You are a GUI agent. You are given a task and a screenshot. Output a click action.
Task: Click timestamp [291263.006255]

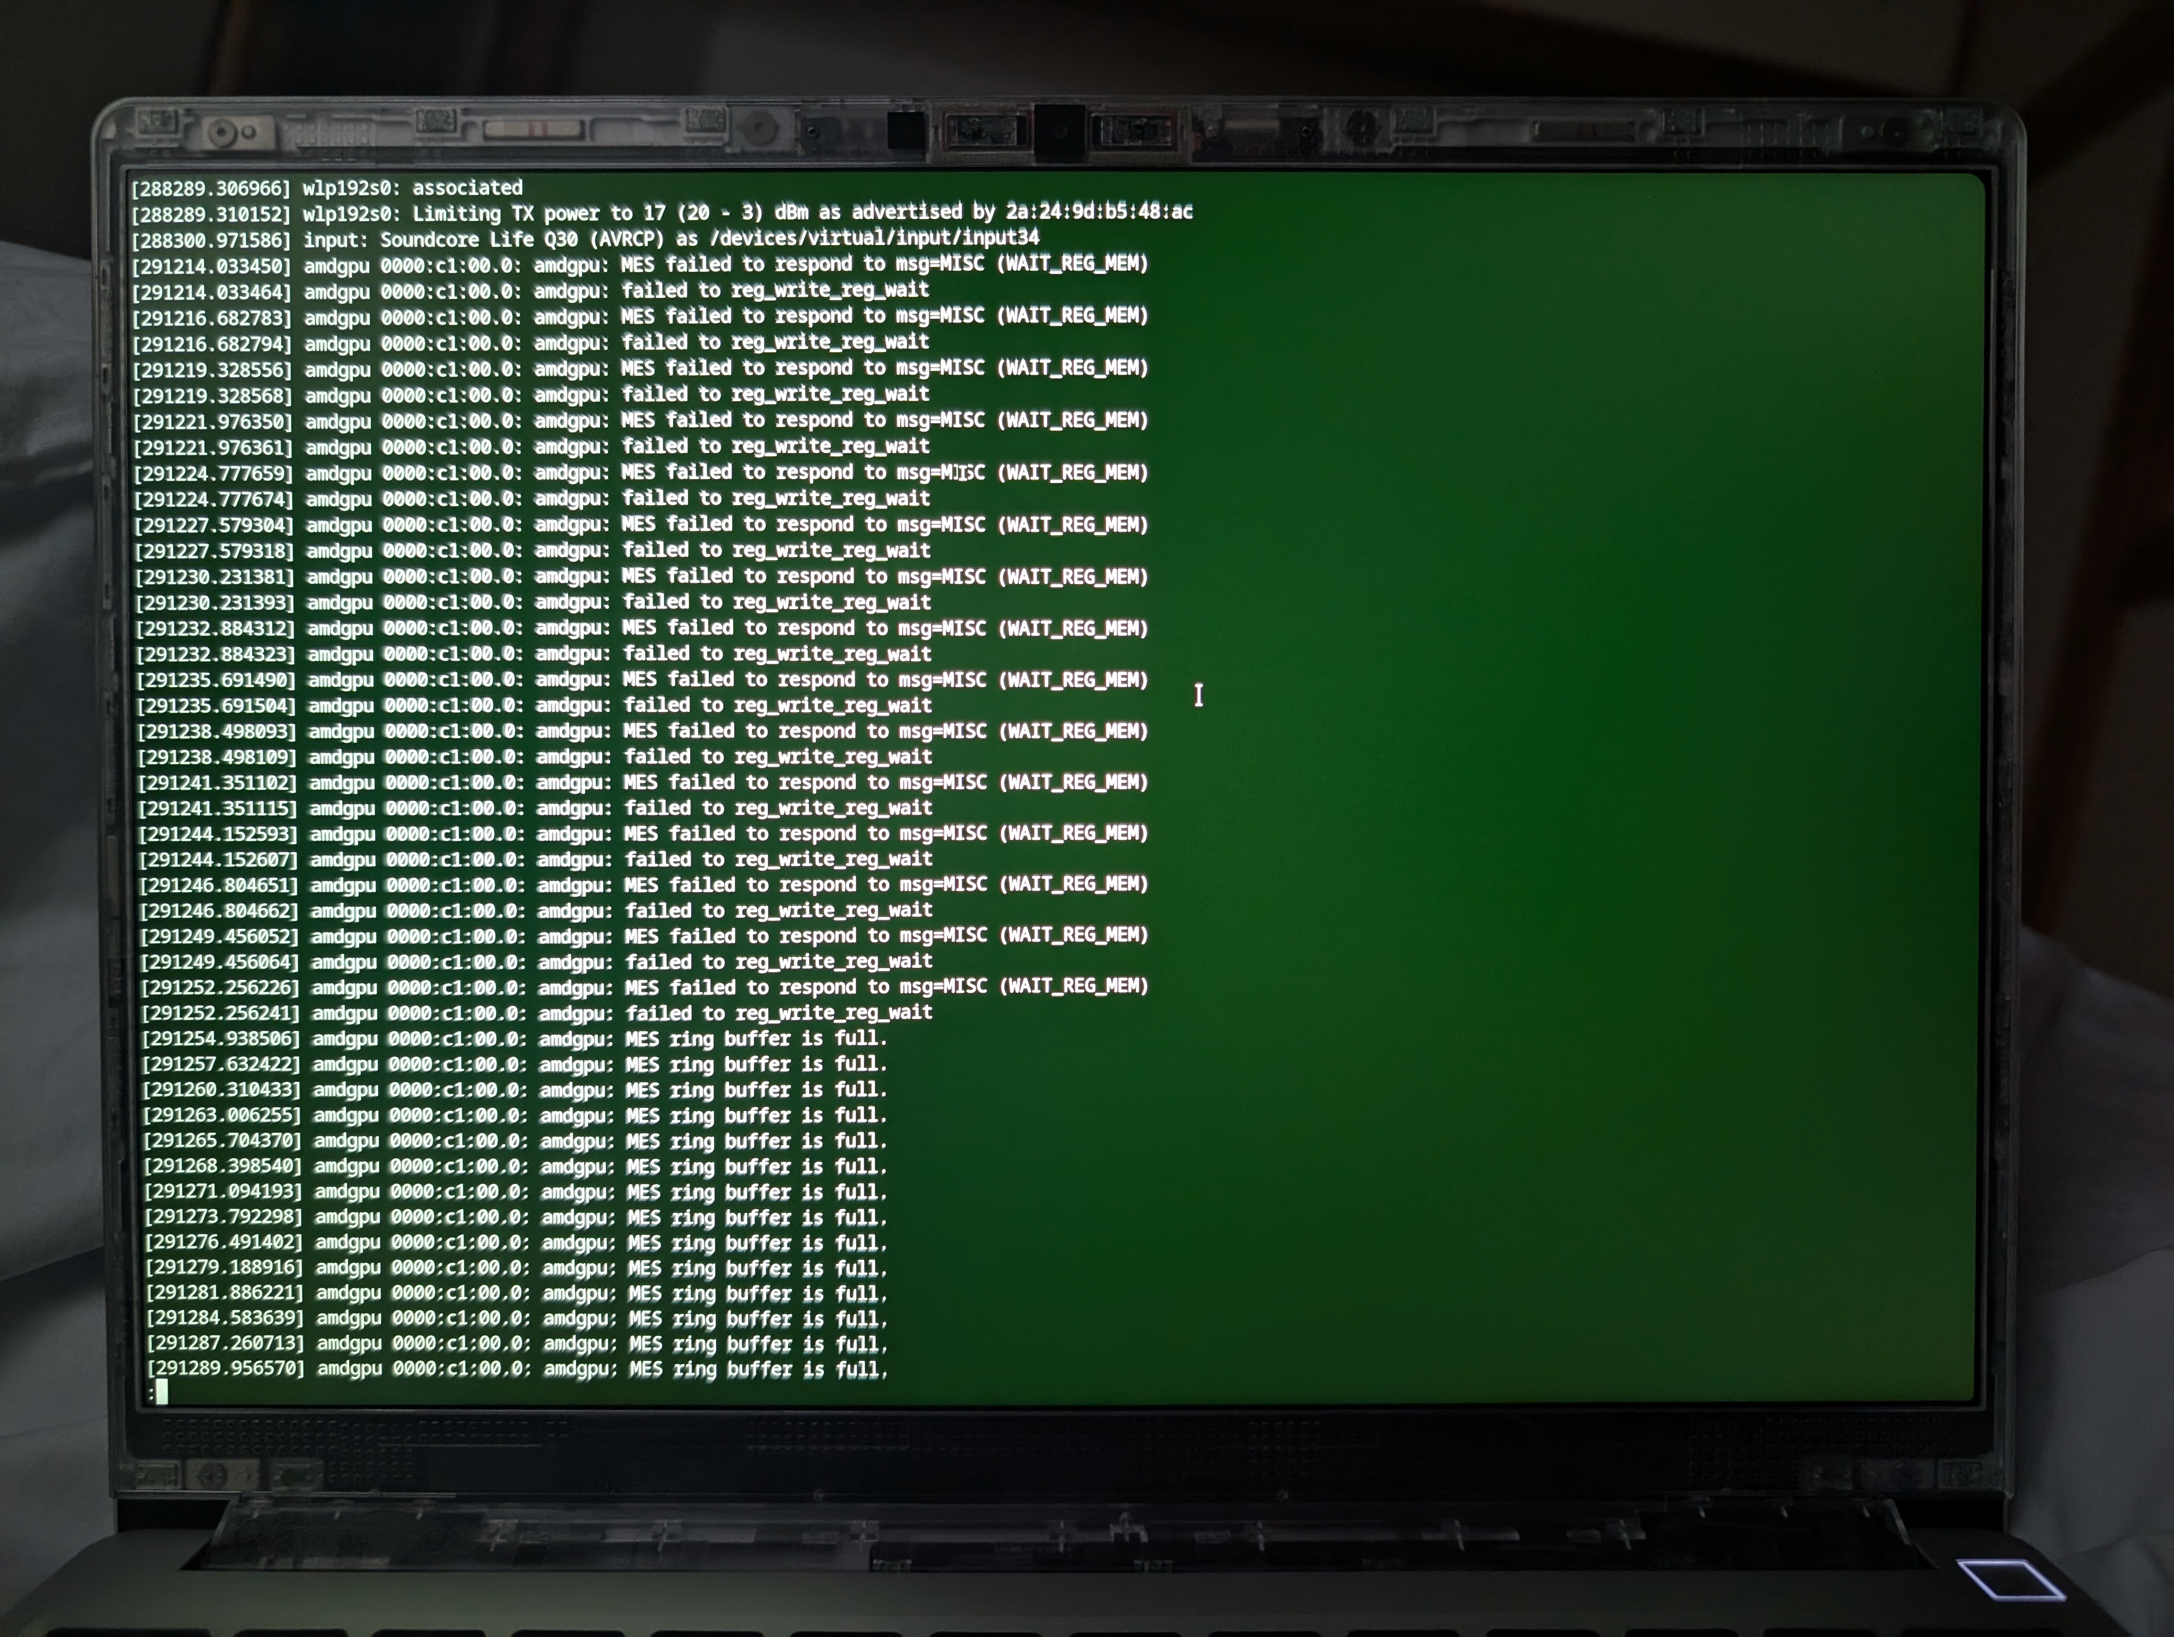point(222,1115)
